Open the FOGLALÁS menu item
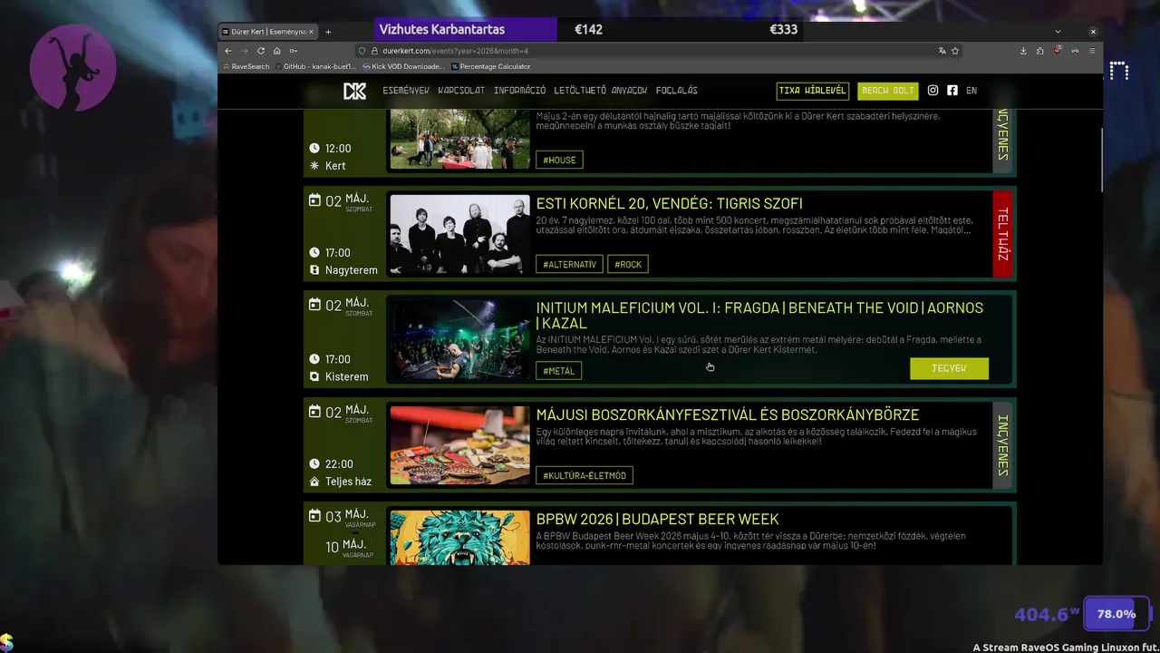1160x653 pixels. (677, 91)
